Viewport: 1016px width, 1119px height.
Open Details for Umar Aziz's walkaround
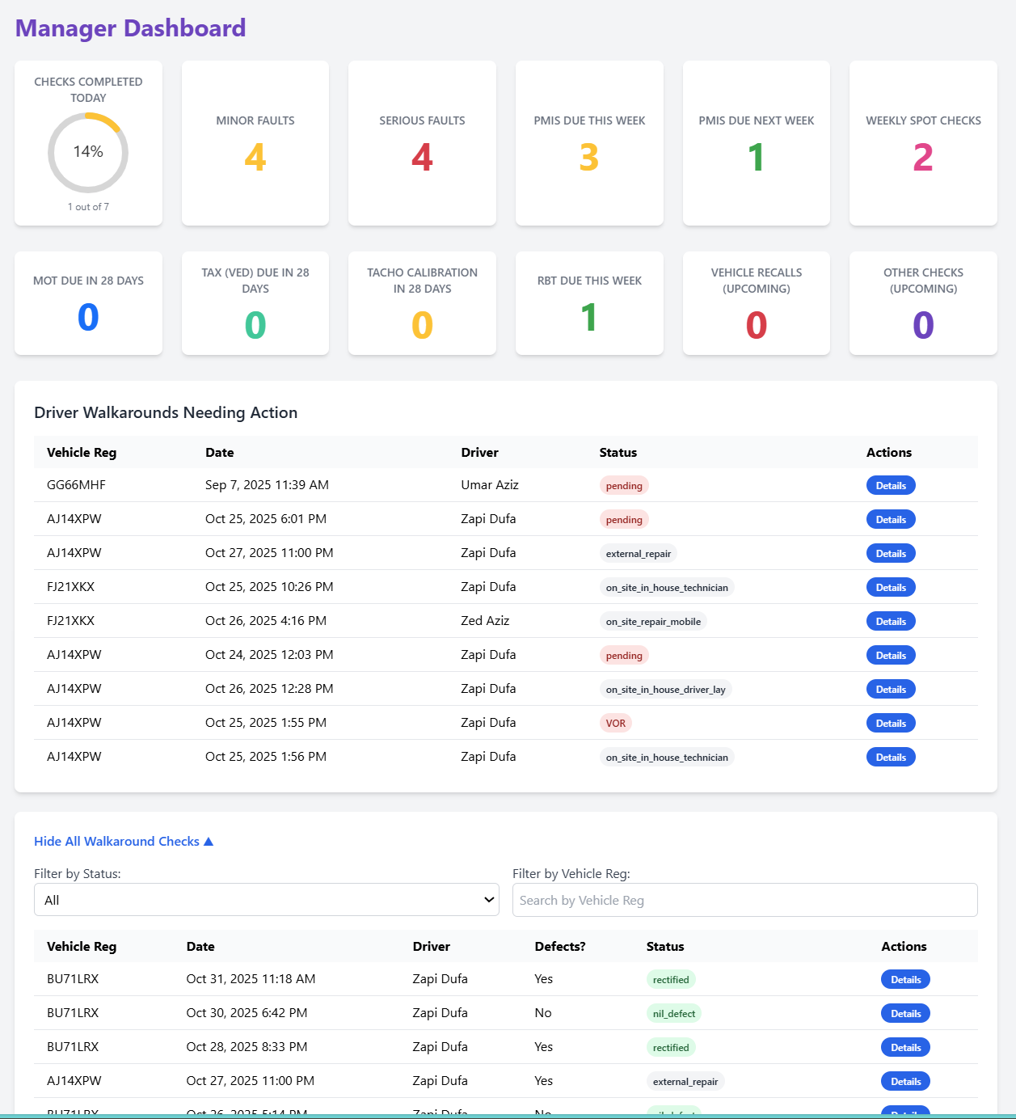(x=890, y=485)
